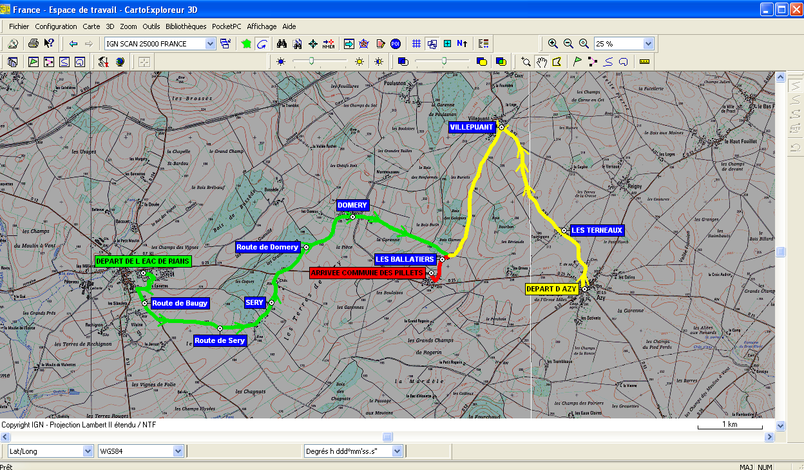Click the DEPART D AZY waypoint label

(551, 289)
